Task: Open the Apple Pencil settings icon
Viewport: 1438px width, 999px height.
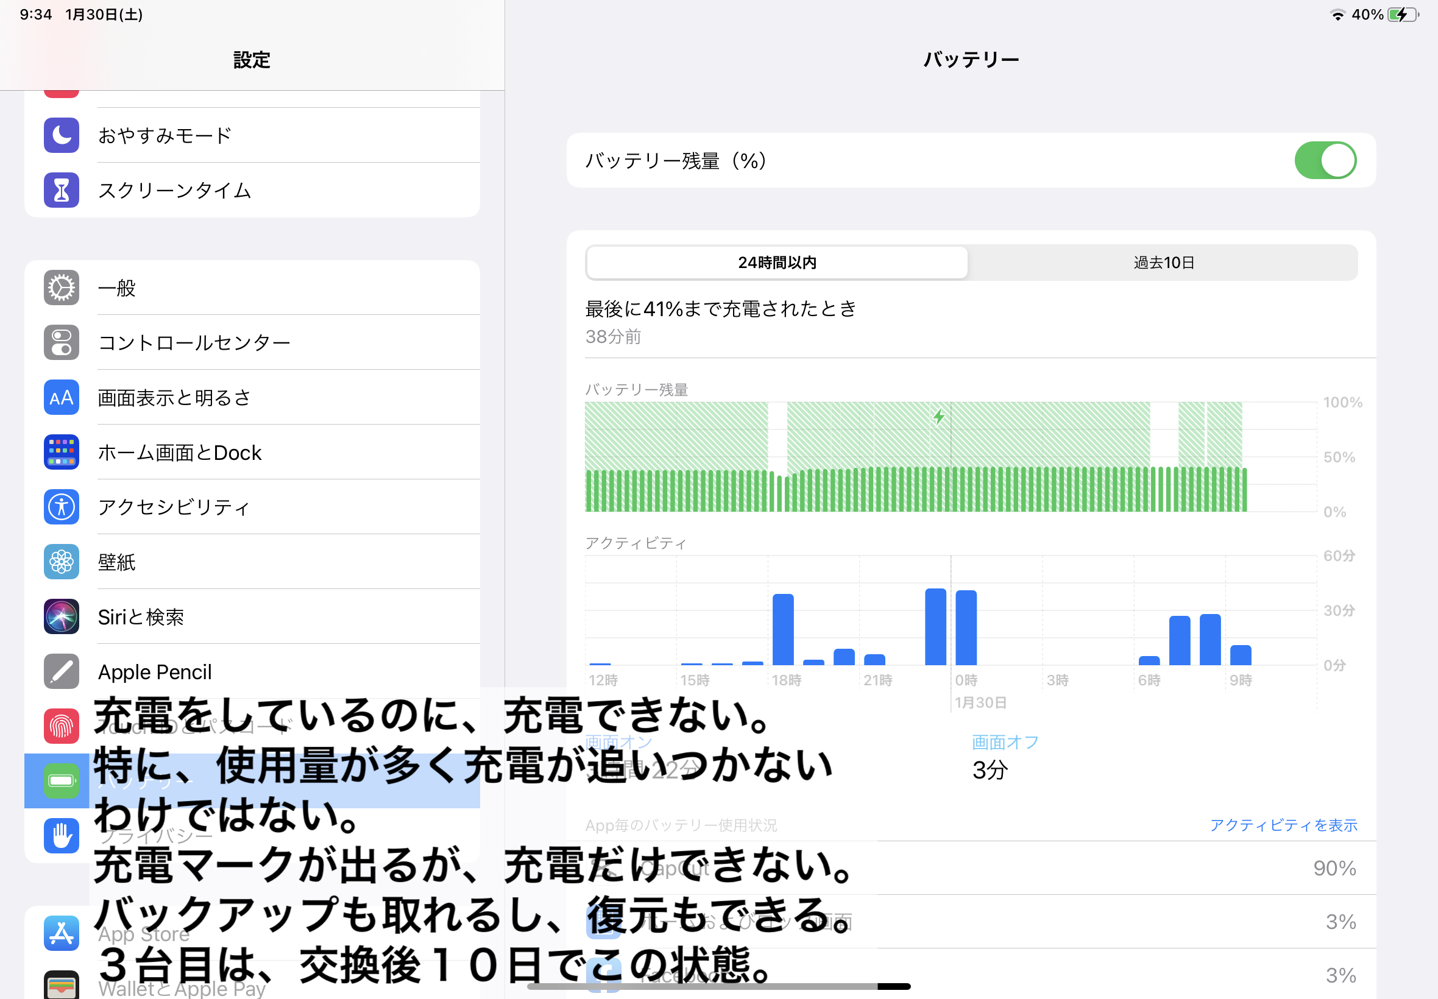Action: pyautogui.click(x=62, y=672)
